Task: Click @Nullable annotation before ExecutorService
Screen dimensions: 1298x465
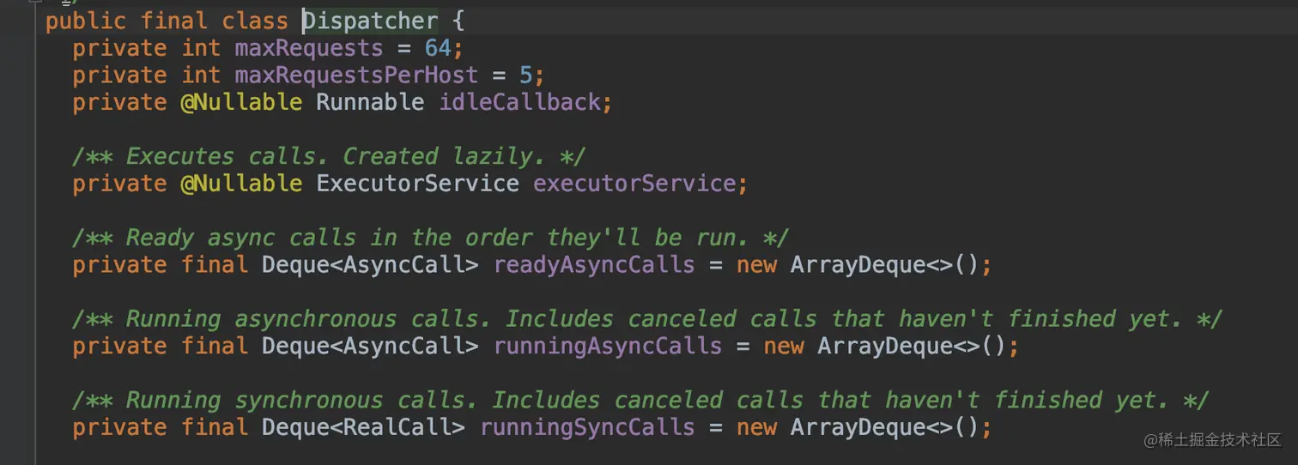Action: [x=241, y=184]
